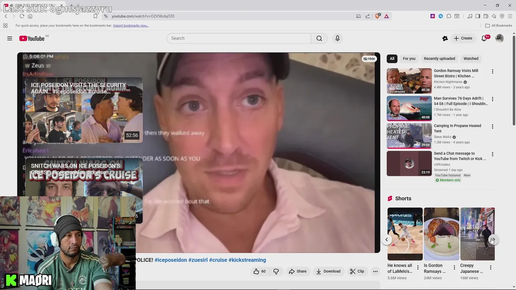
Task: Dislike the video with thumbs down
Action: click(x=276, y=271)
